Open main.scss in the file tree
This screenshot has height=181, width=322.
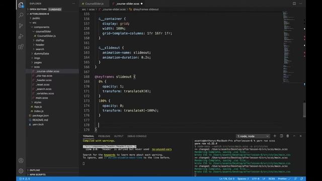tap(42, 98)
